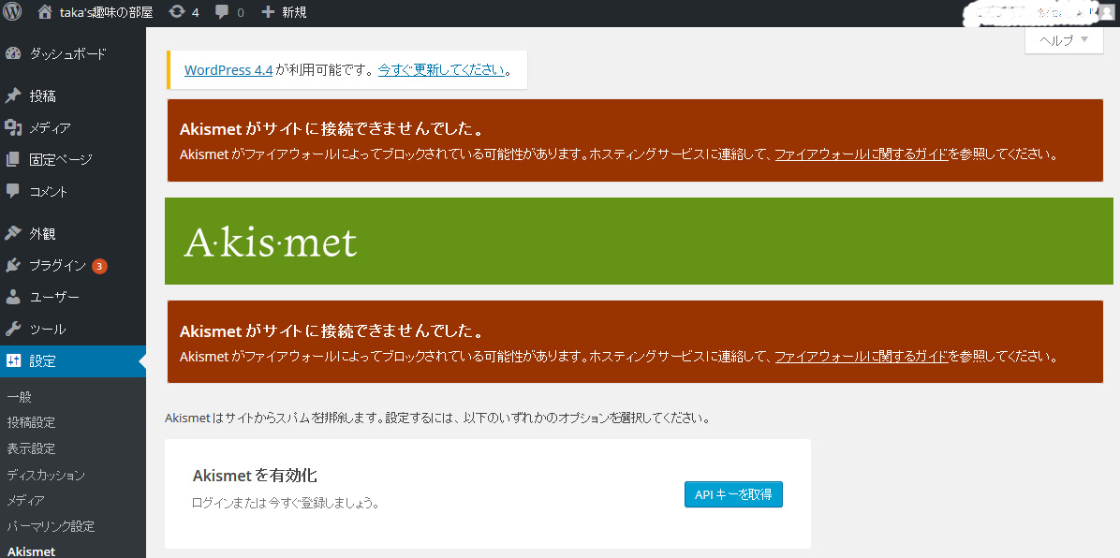Viewport: 1120px width, 558px height.
Task: Go to 投稿設定 submenu
Action: (x=32, y=423)
